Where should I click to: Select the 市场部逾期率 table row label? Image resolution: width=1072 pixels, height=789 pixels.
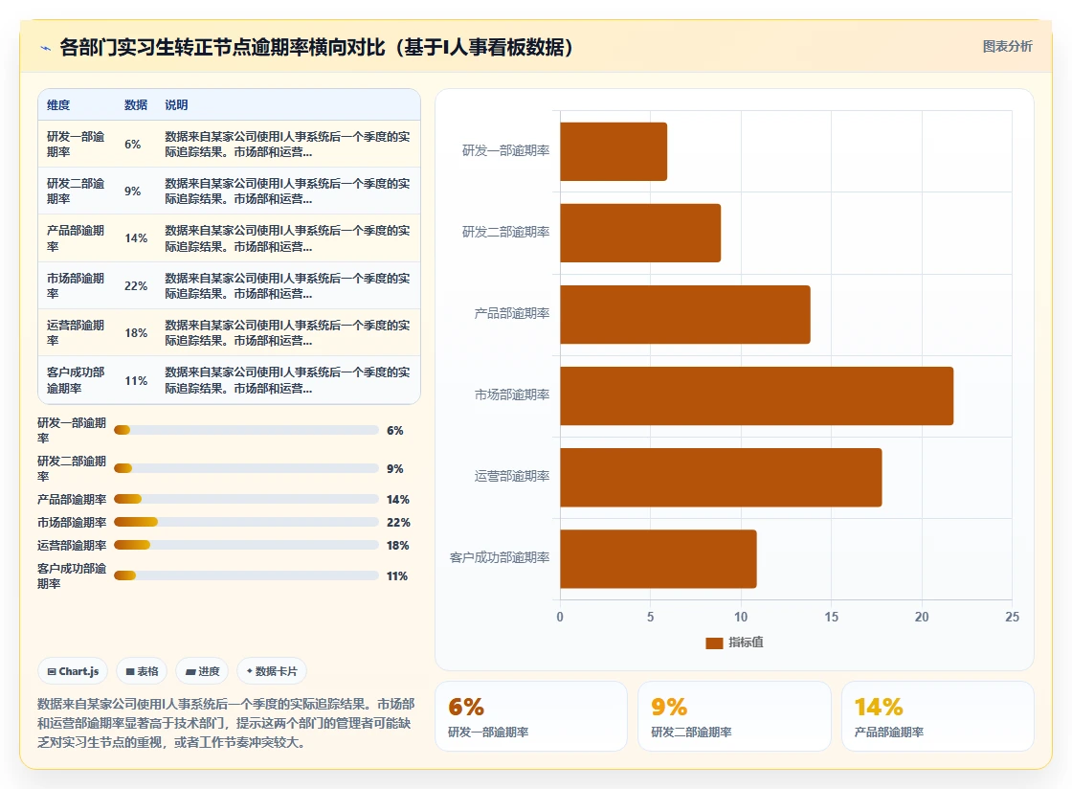[x=76, y=285]
